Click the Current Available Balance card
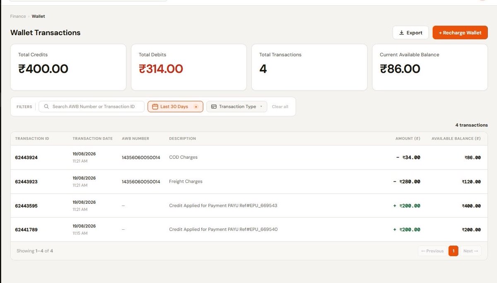 tap(430, 67)
